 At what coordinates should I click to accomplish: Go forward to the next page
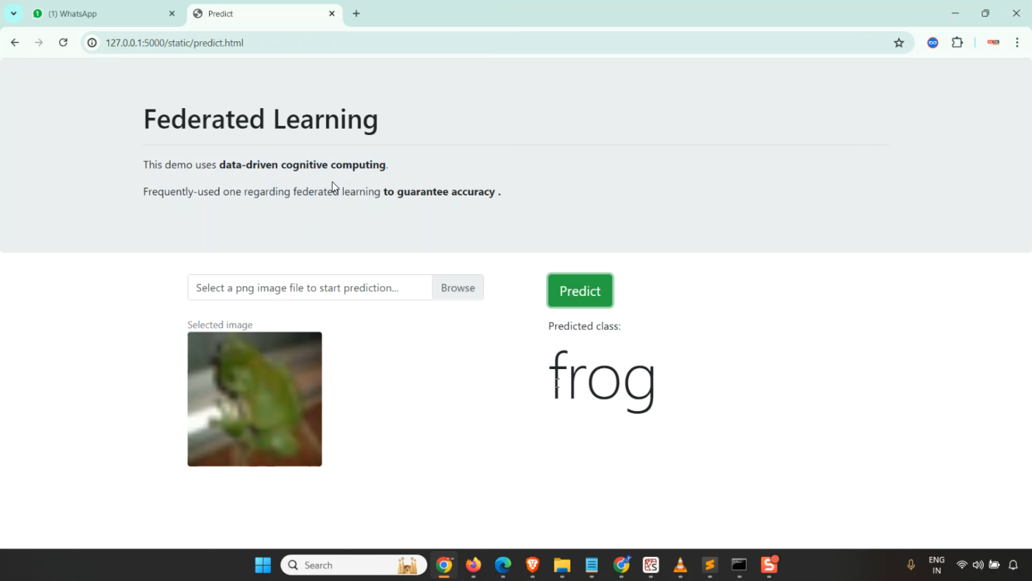[x=39, y=43]
